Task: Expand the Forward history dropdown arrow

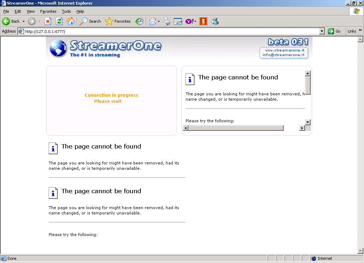Action: (x=40, y=21)
